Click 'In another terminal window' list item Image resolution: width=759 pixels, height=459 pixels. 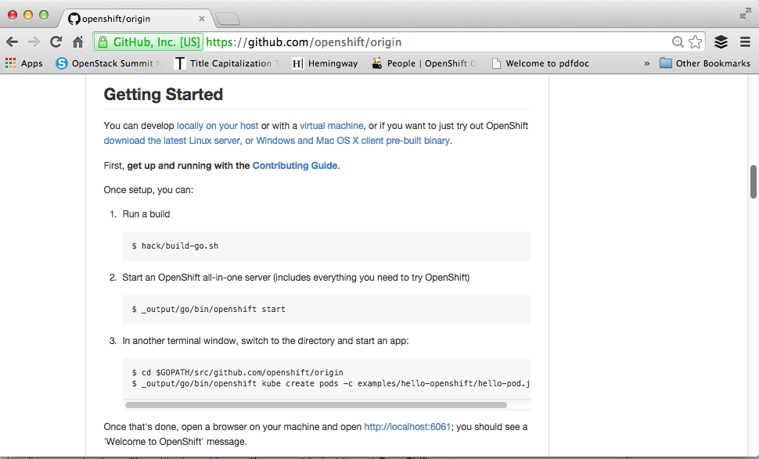point(265,341)
